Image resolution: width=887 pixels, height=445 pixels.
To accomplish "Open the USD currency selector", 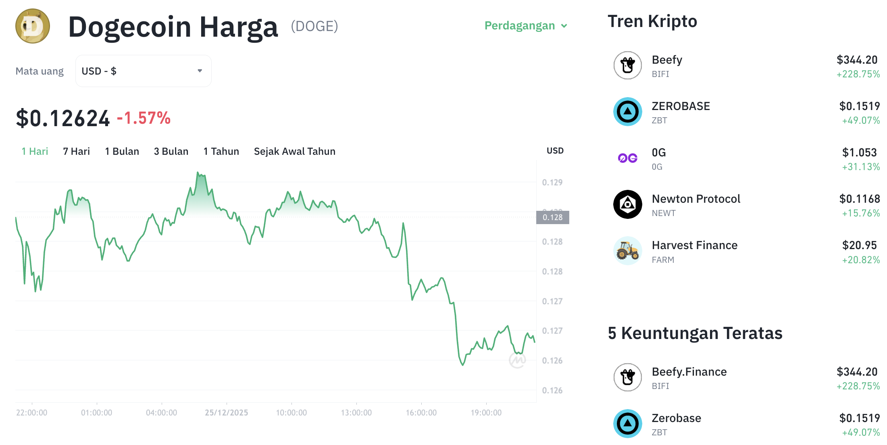I will [143, 71].
